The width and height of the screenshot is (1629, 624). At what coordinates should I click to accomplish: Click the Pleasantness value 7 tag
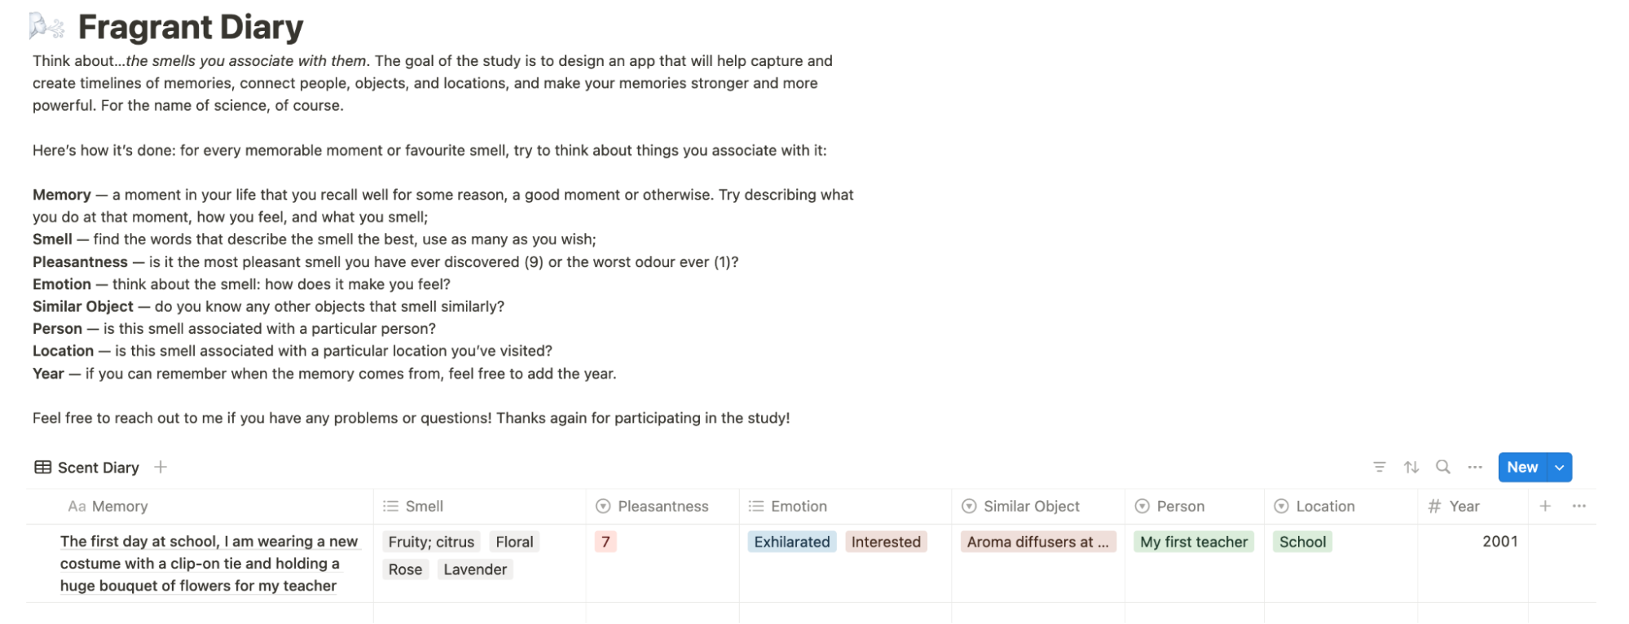click(x=605, y=542)
